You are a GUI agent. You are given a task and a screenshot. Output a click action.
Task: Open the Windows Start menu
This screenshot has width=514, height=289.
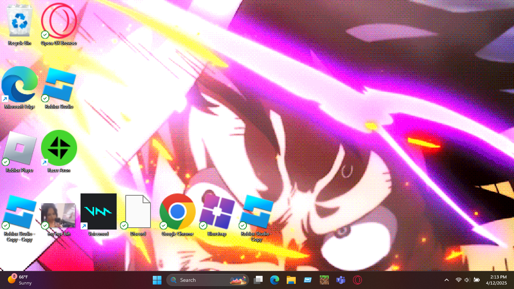(x=157, y=280)
